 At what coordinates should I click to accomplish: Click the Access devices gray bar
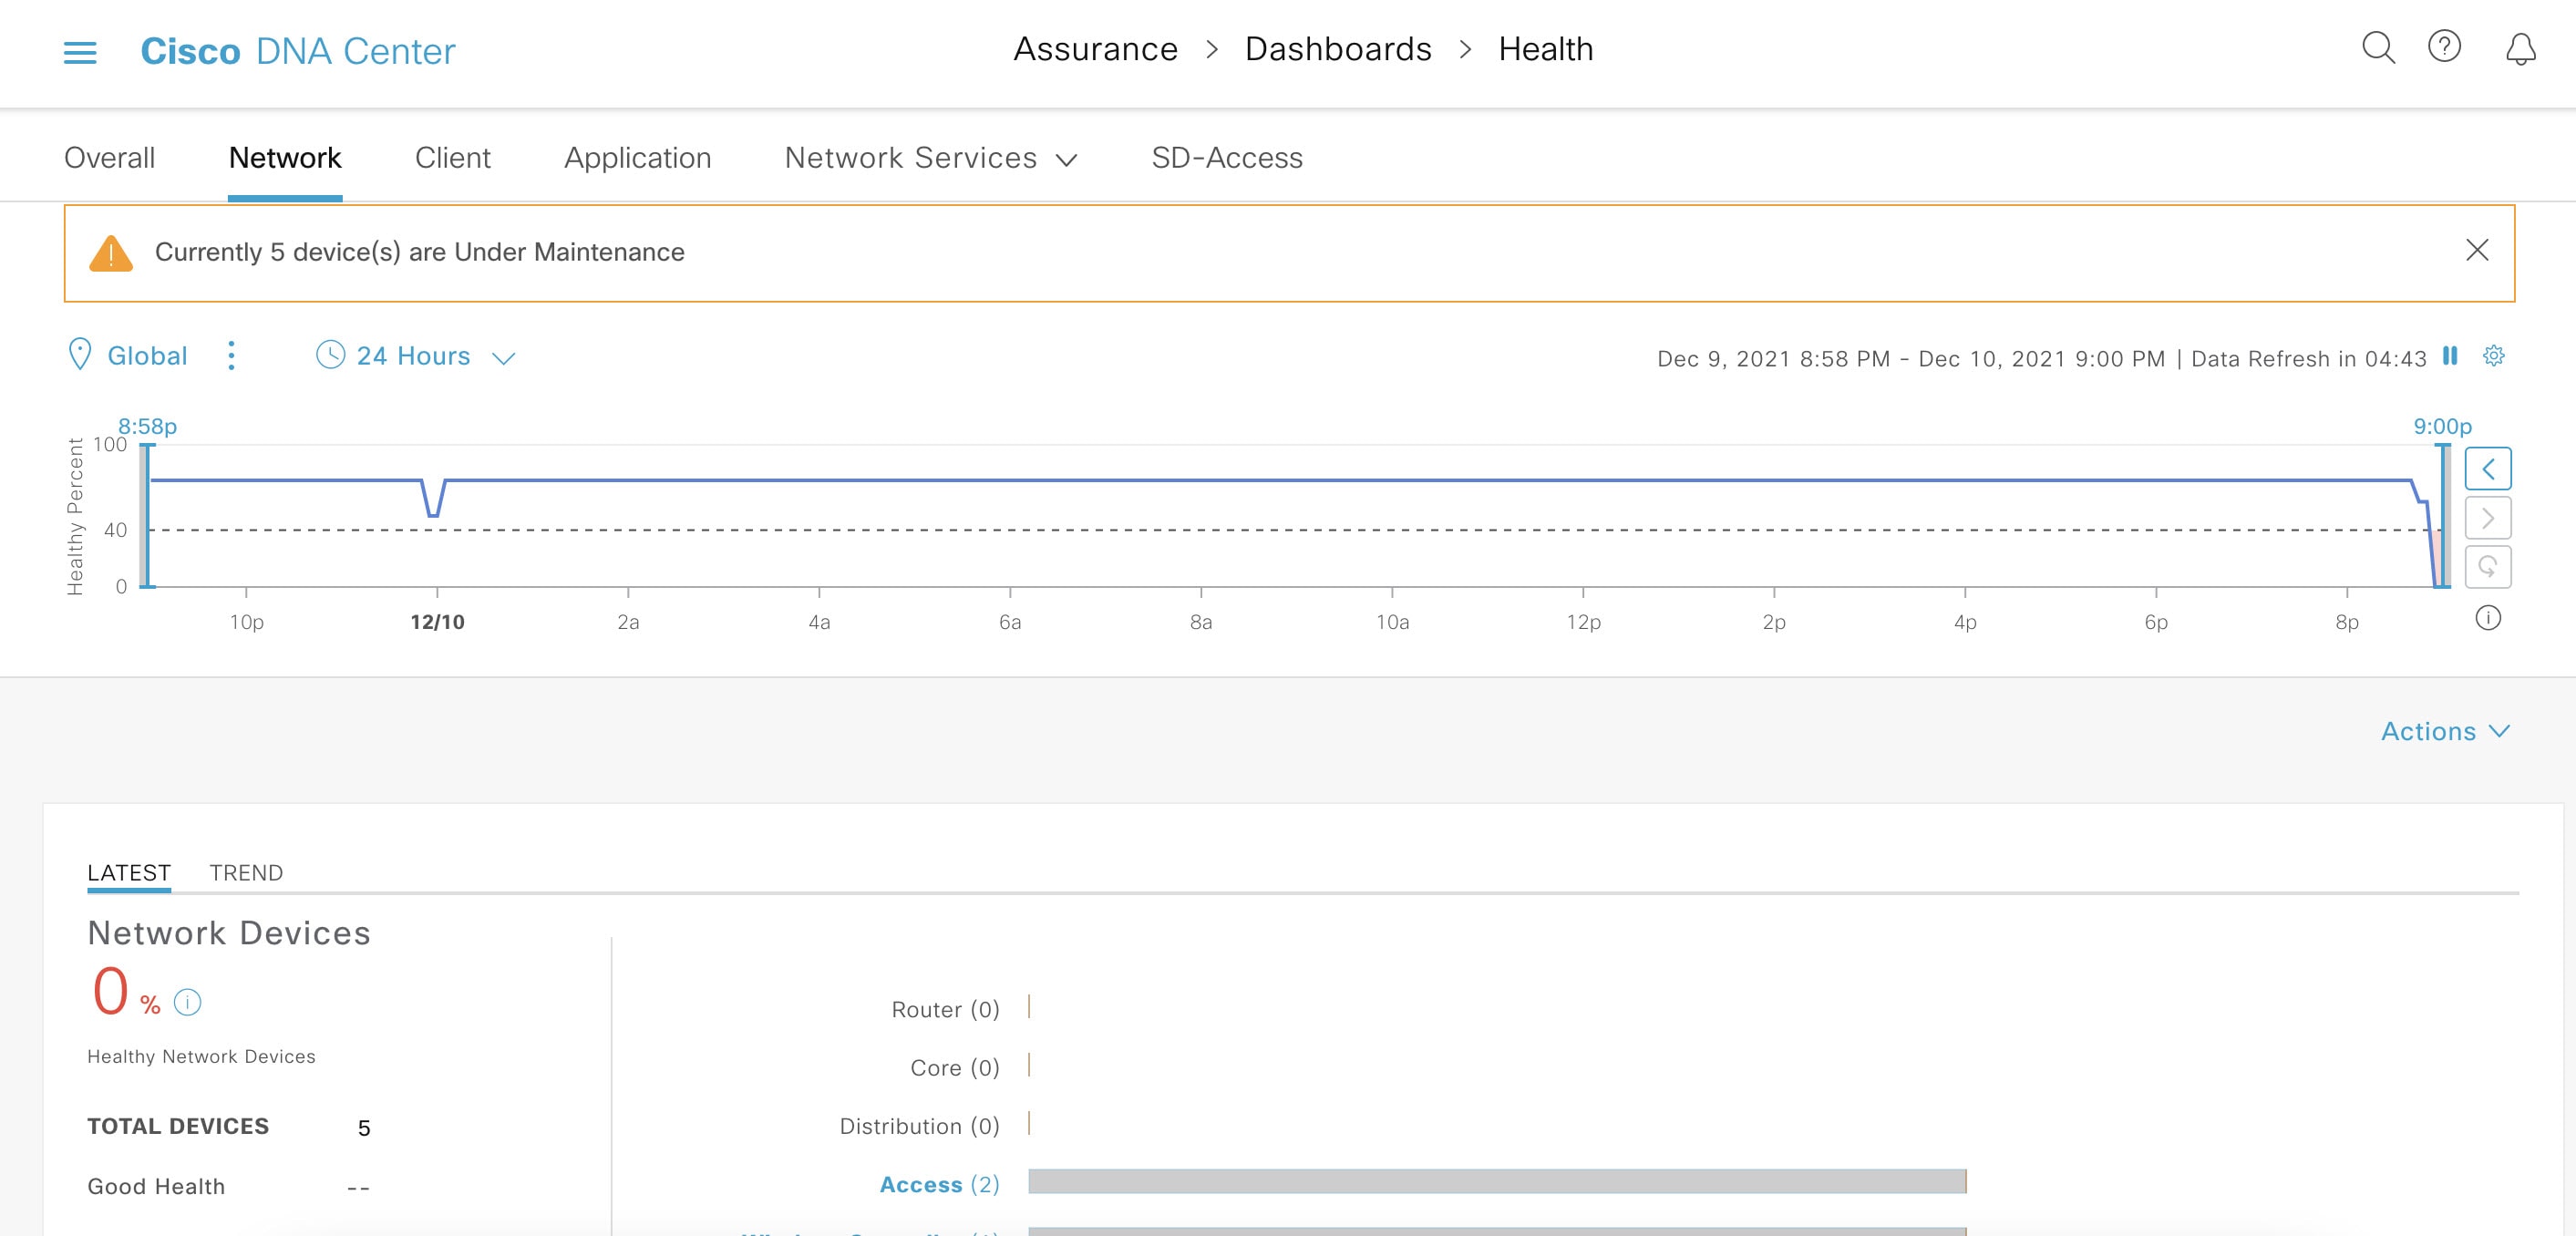point(1497,1181)
